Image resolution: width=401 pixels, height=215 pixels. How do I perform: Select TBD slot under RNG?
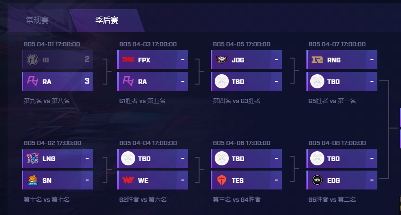[342, 81]
